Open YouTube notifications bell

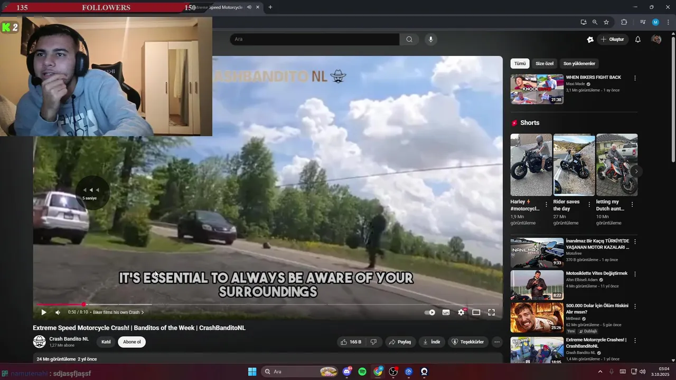pyautogui.click(x=638, y=39)
